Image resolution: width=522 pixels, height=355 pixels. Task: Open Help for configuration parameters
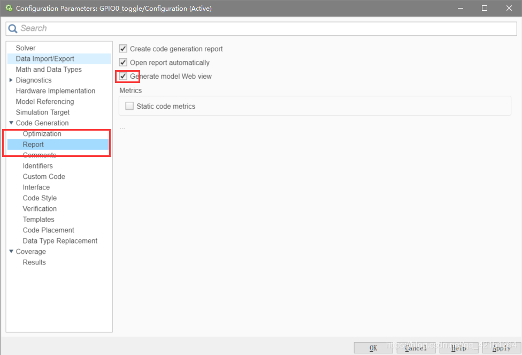[459, 348]
